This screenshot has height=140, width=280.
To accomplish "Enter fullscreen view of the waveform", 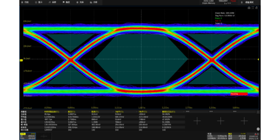I will pos(253,8).
